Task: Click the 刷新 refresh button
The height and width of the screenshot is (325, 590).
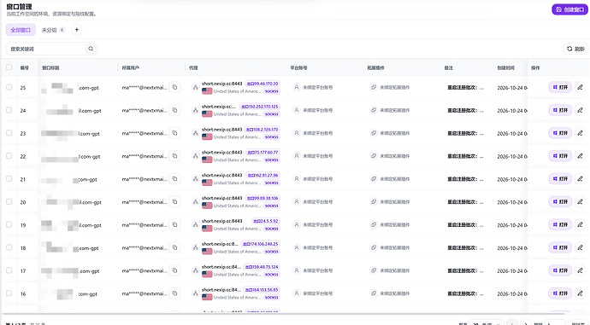Action: point(575,49)
